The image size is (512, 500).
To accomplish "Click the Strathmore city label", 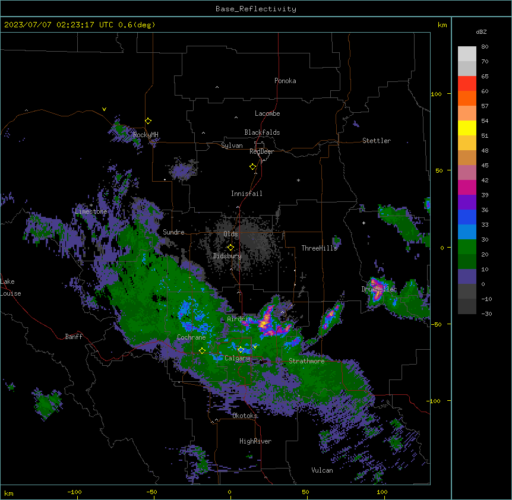I will click(306, 361).
